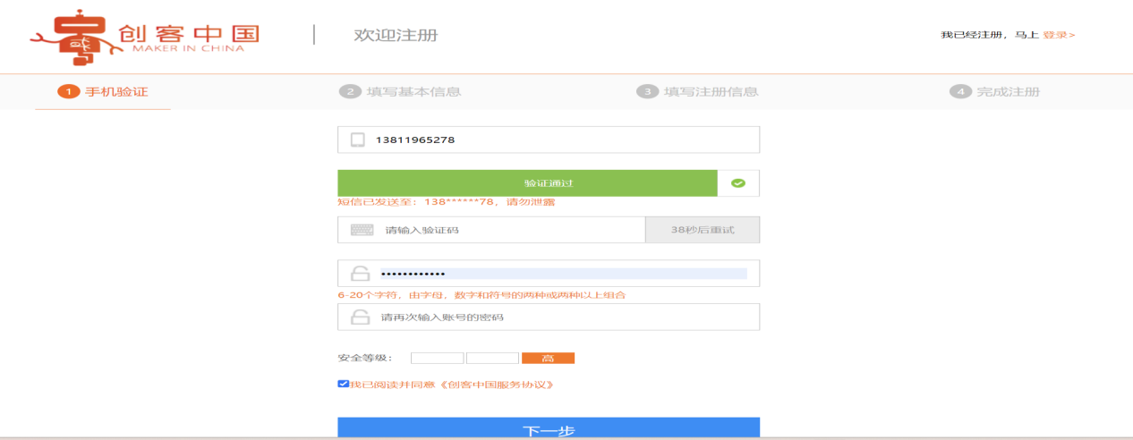Focus the 请再次输入账号的密码 field

click(x=549, y=317)
